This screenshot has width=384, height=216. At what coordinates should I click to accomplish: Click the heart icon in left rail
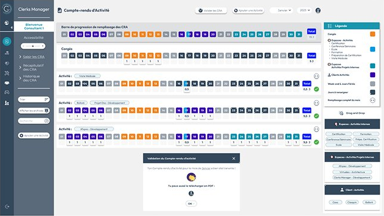[x=7, y=63]
